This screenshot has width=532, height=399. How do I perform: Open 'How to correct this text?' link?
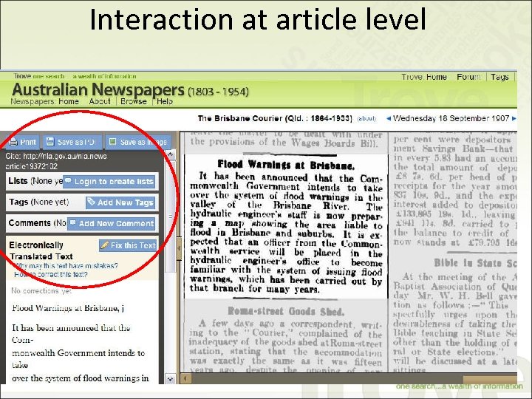coord(50,274)
